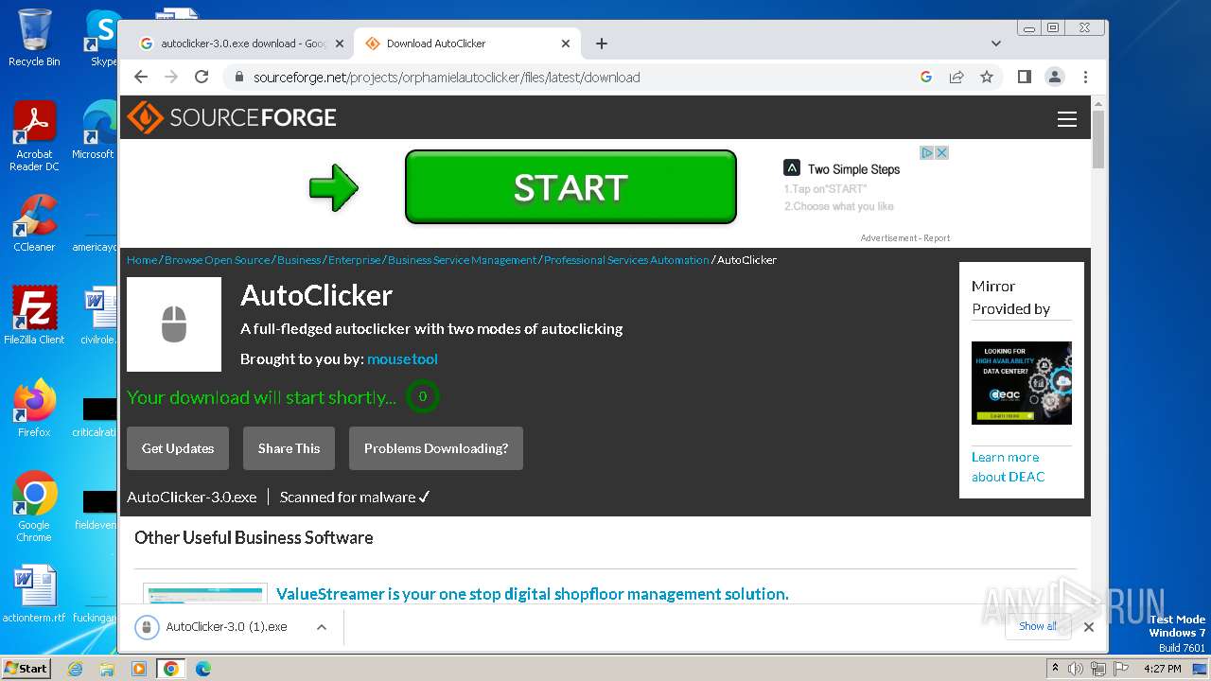The height and width of the screenshot is (681, 1211).
Task: Open SourceForge hamburger menu
Action: pyautogui.click(x=1067, y=119)
